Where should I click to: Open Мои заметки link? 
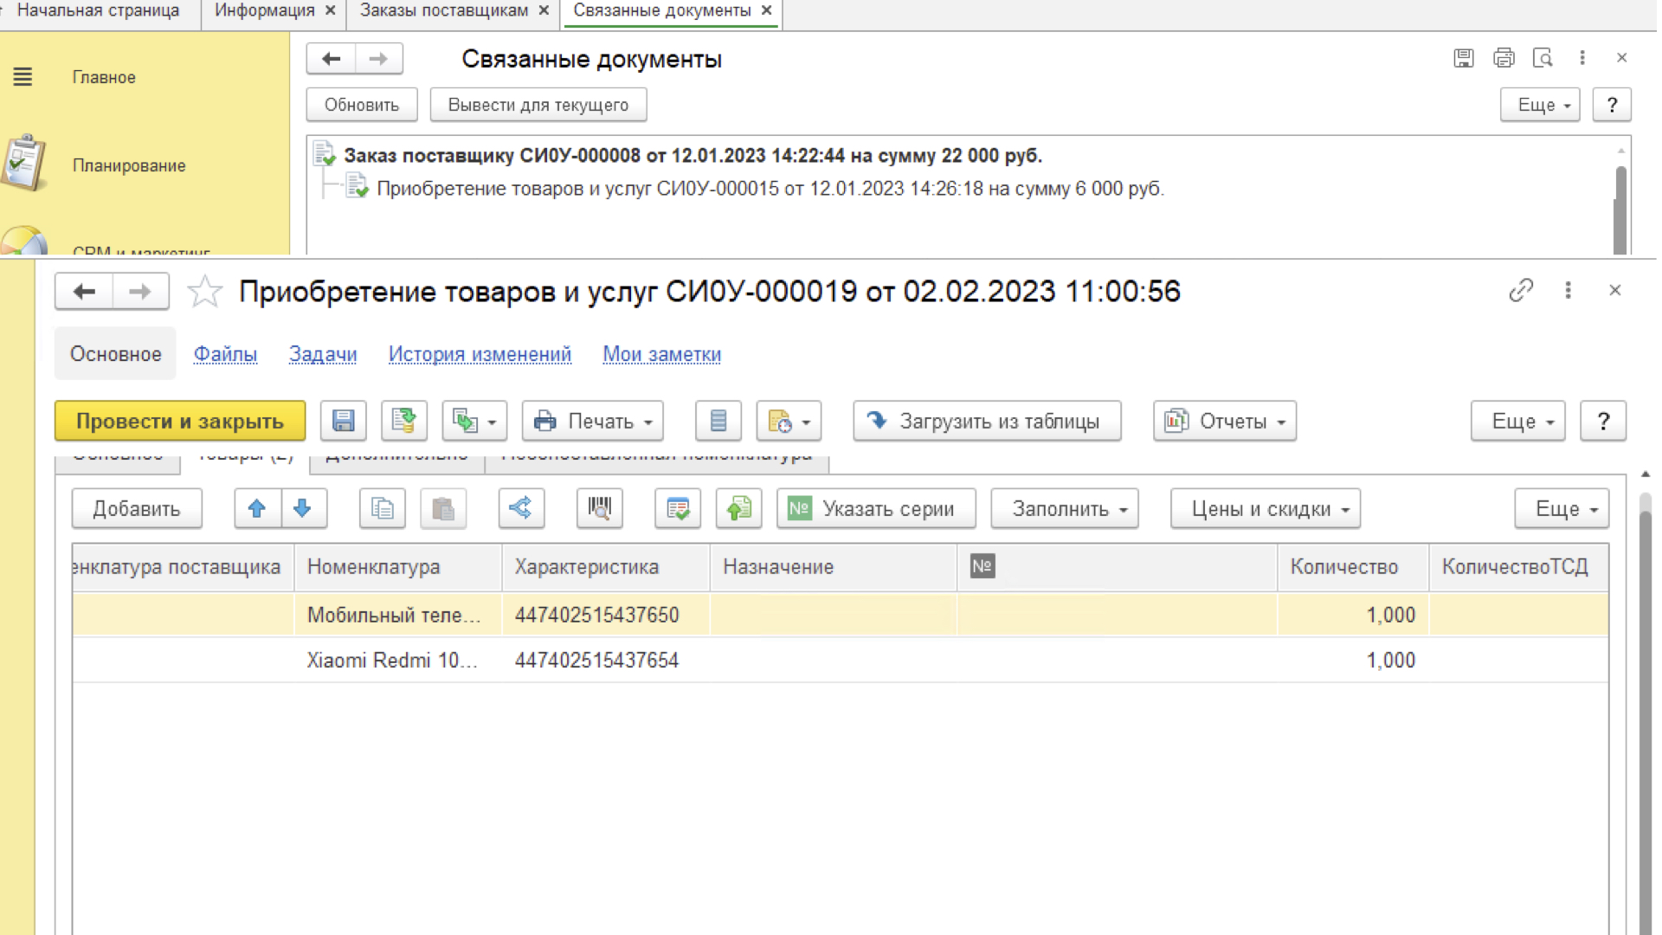pos(662,354)
